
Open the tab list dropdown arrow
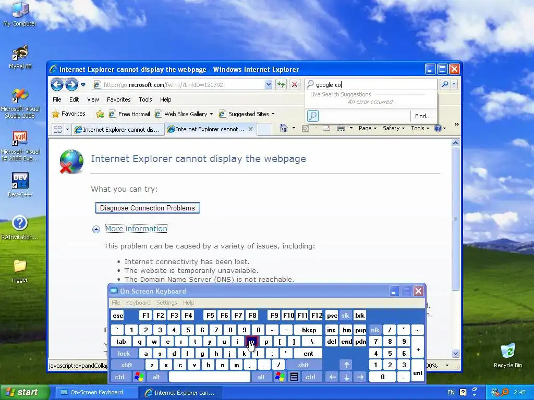[x=67, y=130]
